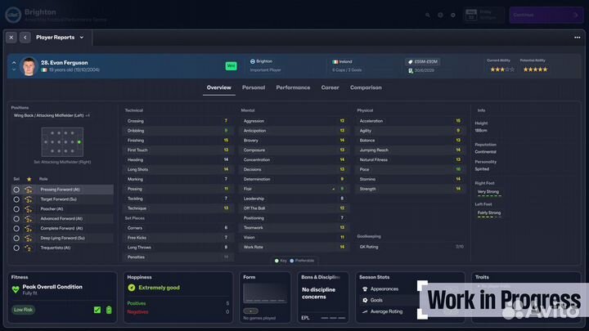The height and width of the screenshot is (331, 589).
Task: Switch to the Career tab
Action: pos(330,87)
